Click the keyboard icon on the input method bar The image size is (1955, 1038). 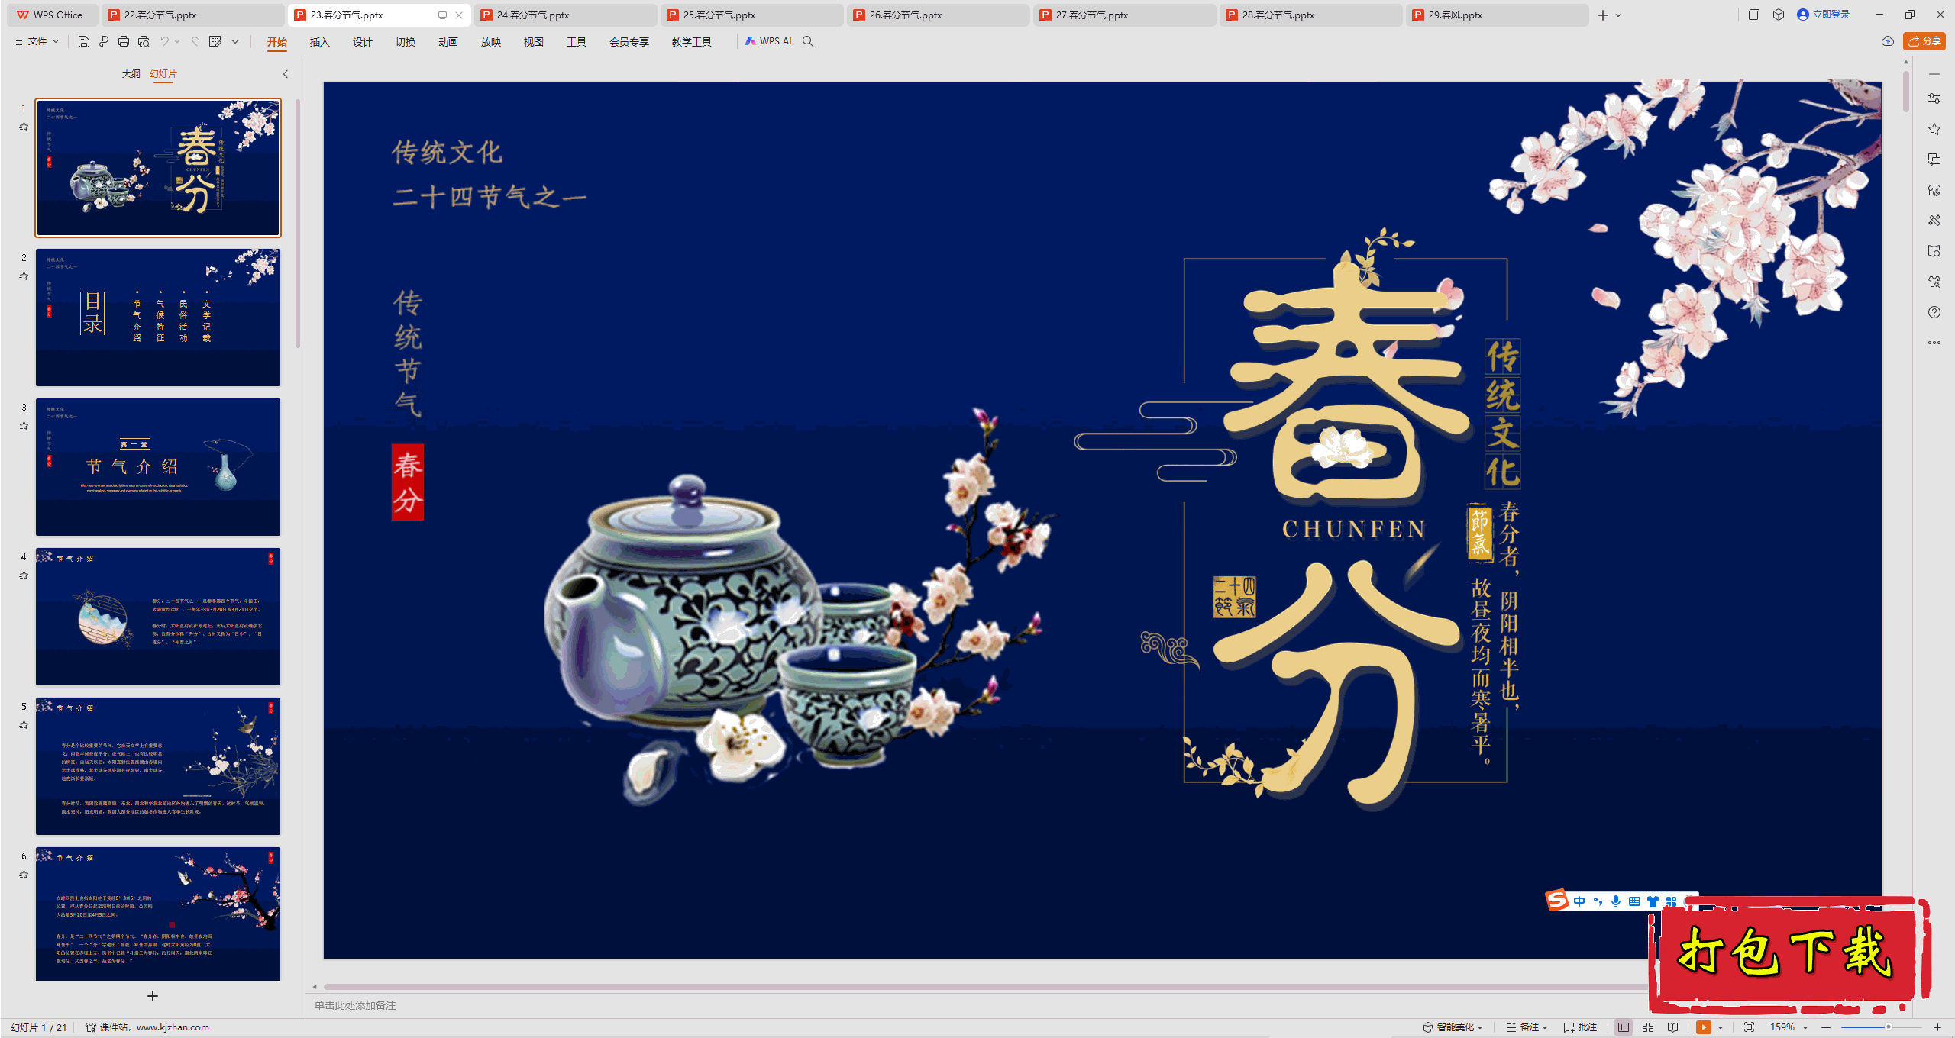1634,901
